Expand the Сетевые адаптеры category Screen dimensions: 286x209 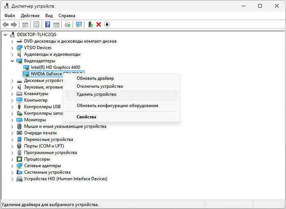12,166
